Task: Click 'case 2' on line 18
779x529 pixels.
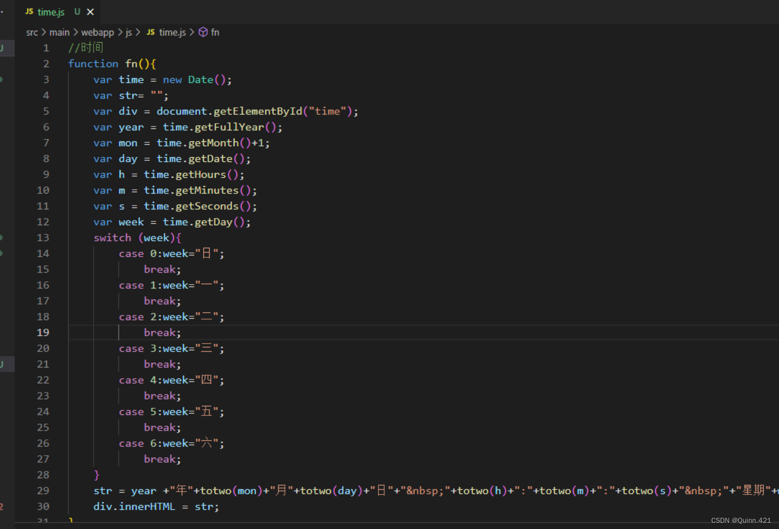Action: pyautogui.click(x=138, y=317)
